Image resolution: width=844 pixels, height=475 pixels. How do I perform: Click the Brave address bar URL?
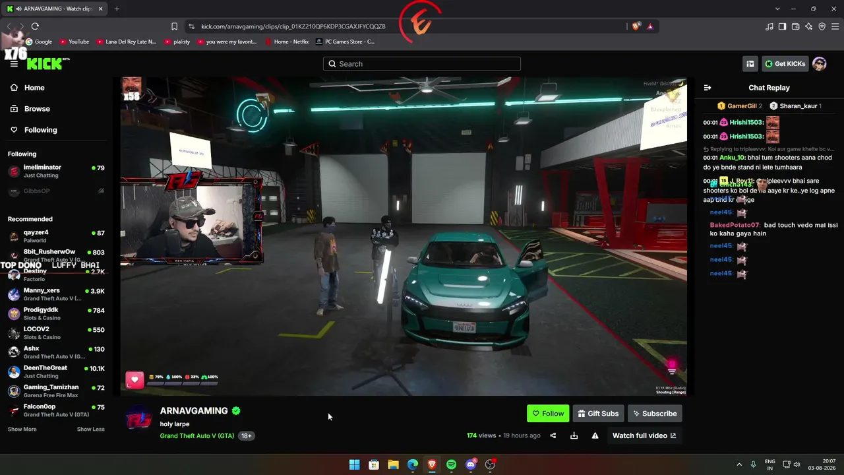point(293,26)
